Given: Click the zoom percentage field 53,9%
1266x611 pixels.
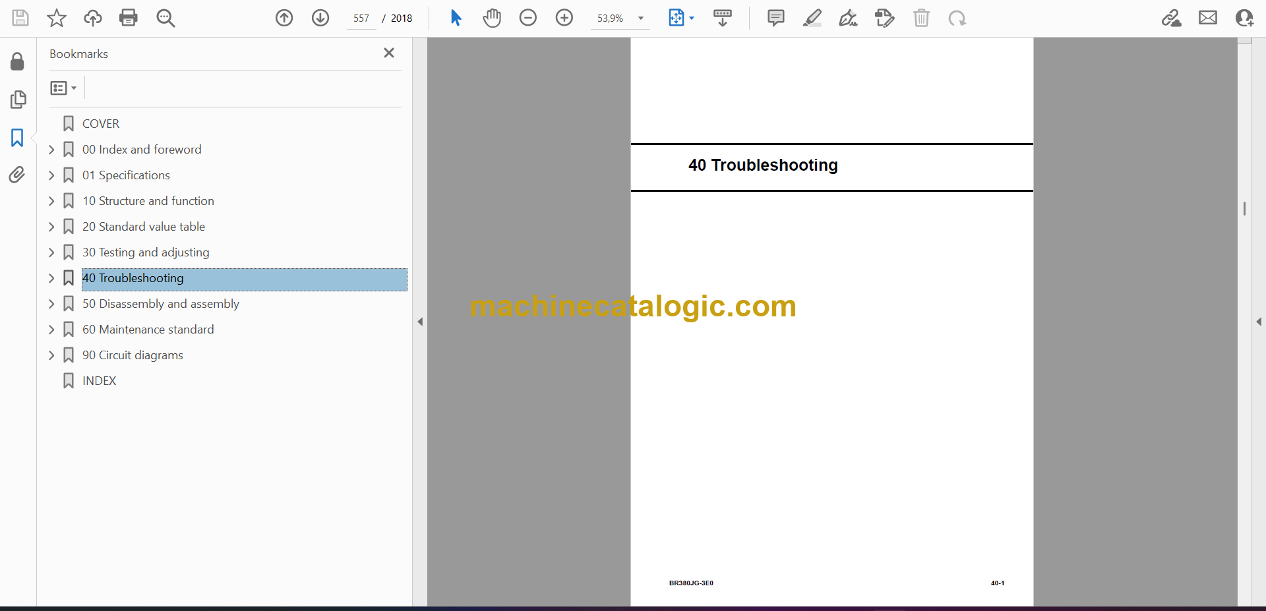Looking at the screenshot, I should [x=610, y=18].
